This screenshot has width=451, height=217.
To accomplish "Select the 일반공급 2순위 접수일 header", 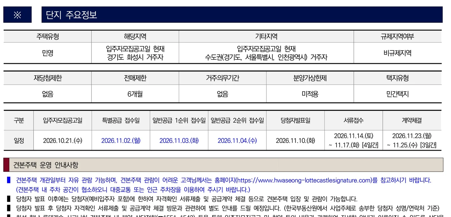I will coord(237,120).
